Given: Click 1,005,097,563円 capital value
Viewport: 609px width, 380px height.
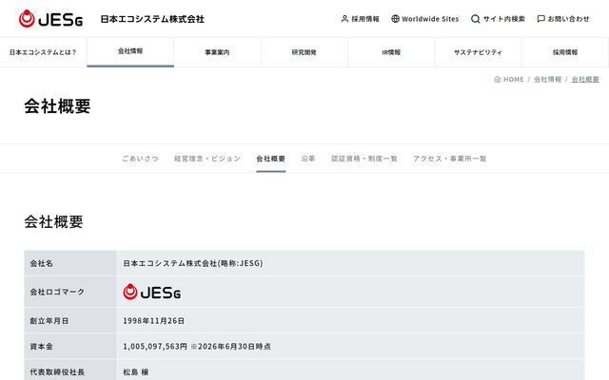Looking at the screenshot, I should click(155, 346).
